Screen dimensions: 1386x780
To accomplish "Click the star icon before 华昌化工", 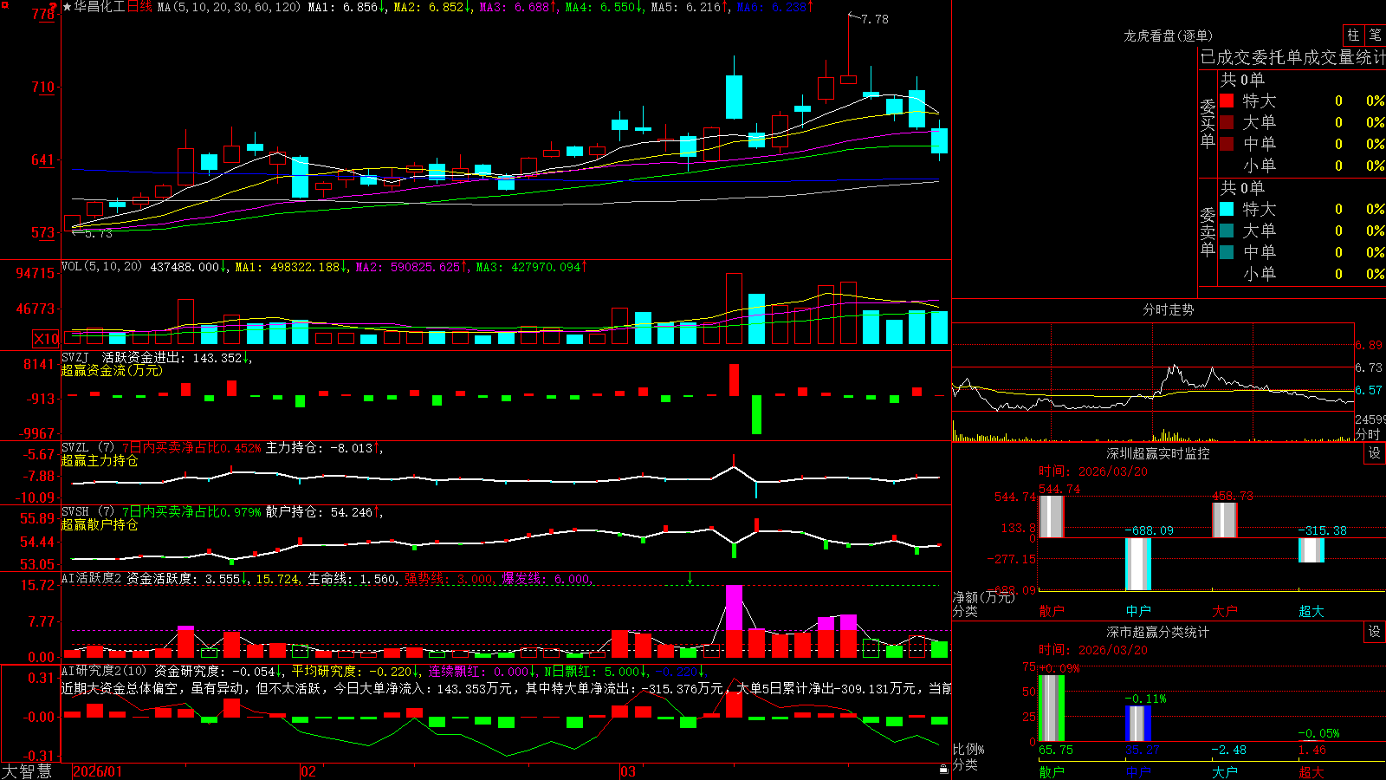I will [68, 7].
